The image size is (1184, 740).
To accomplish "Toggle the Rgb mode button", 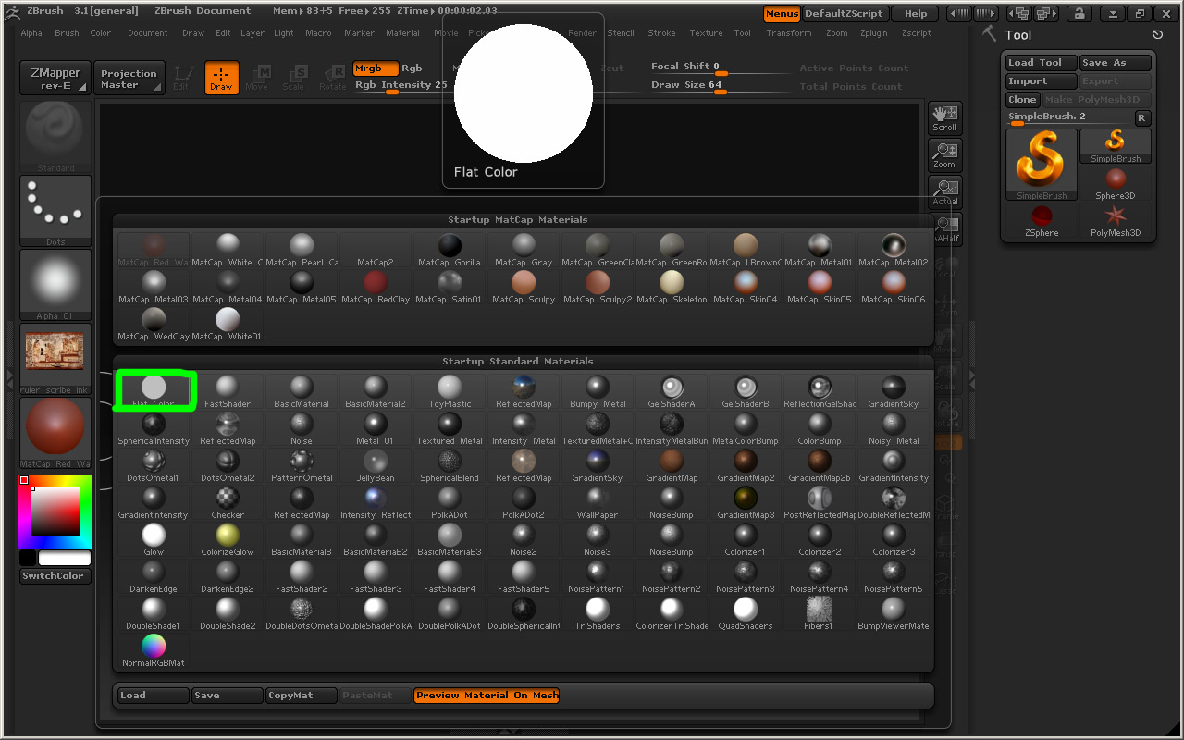I will (412, 68).
